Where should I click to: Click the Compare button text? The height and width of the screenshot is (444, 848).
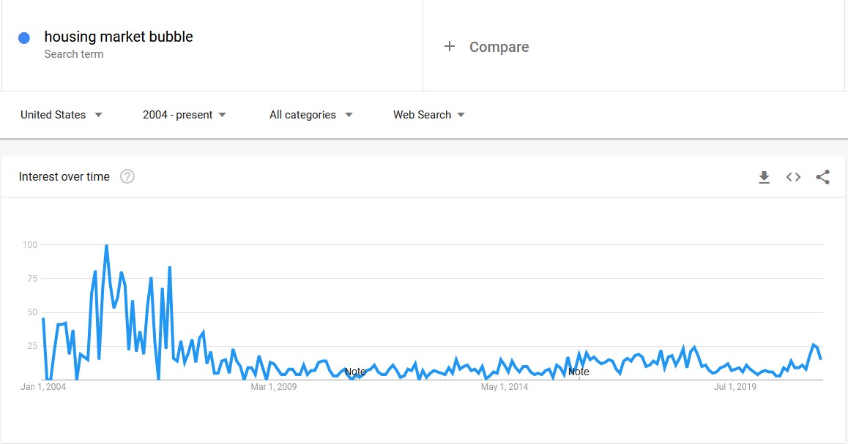click(499, 47)
